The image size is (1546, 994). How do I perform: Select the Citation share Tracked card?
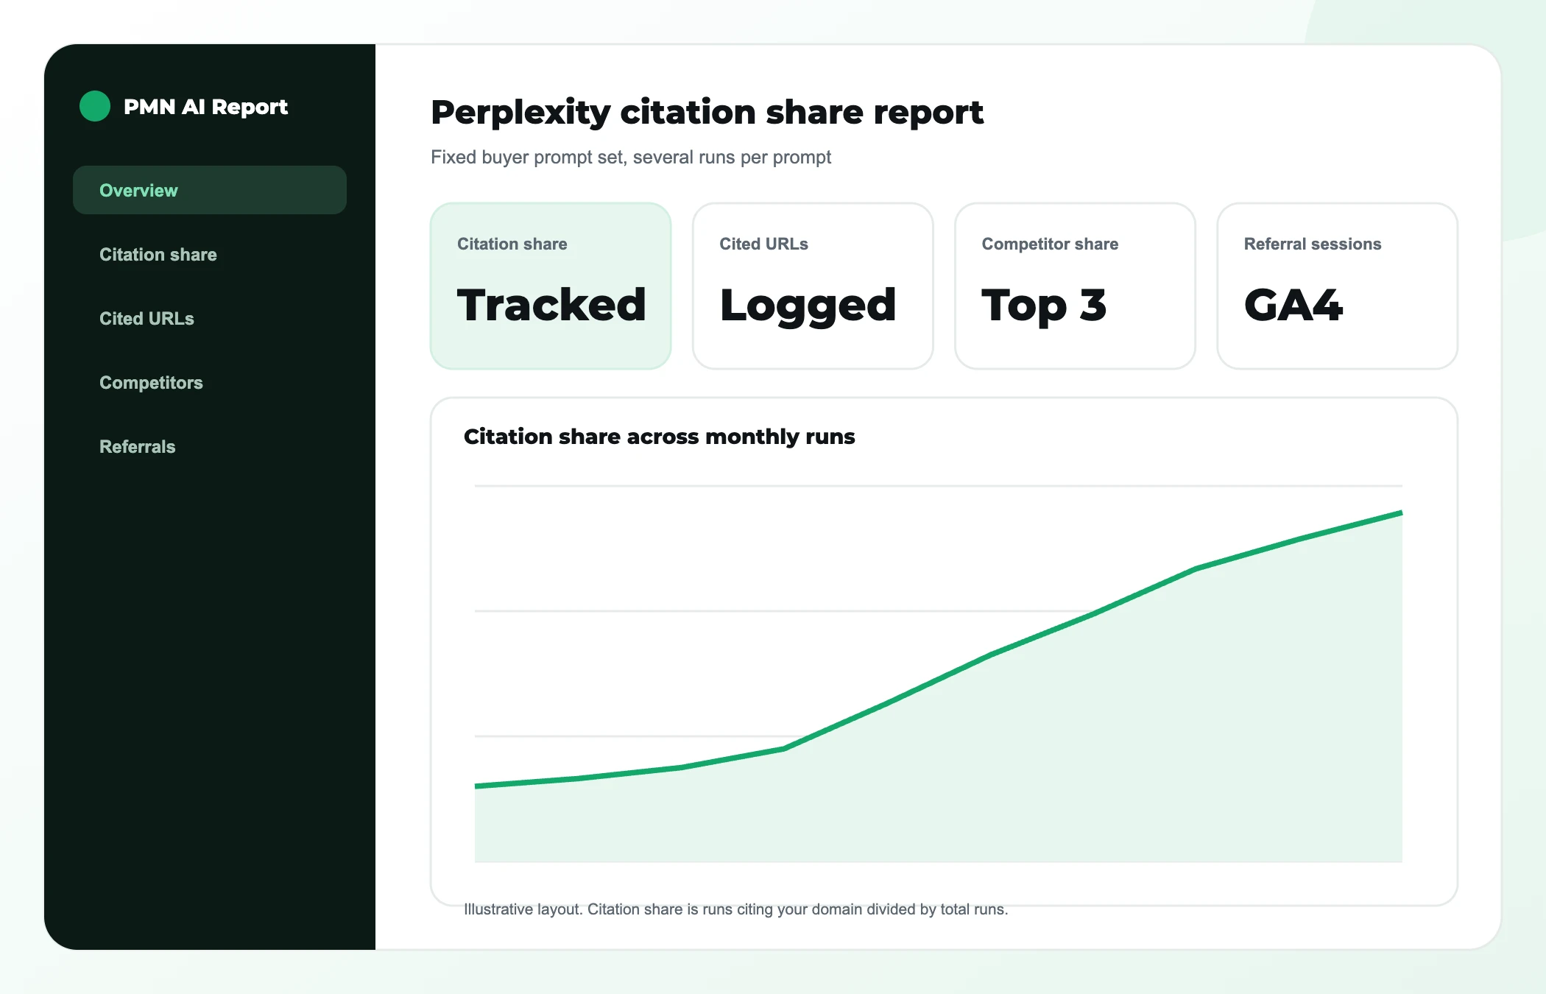[x=551, y=286]
